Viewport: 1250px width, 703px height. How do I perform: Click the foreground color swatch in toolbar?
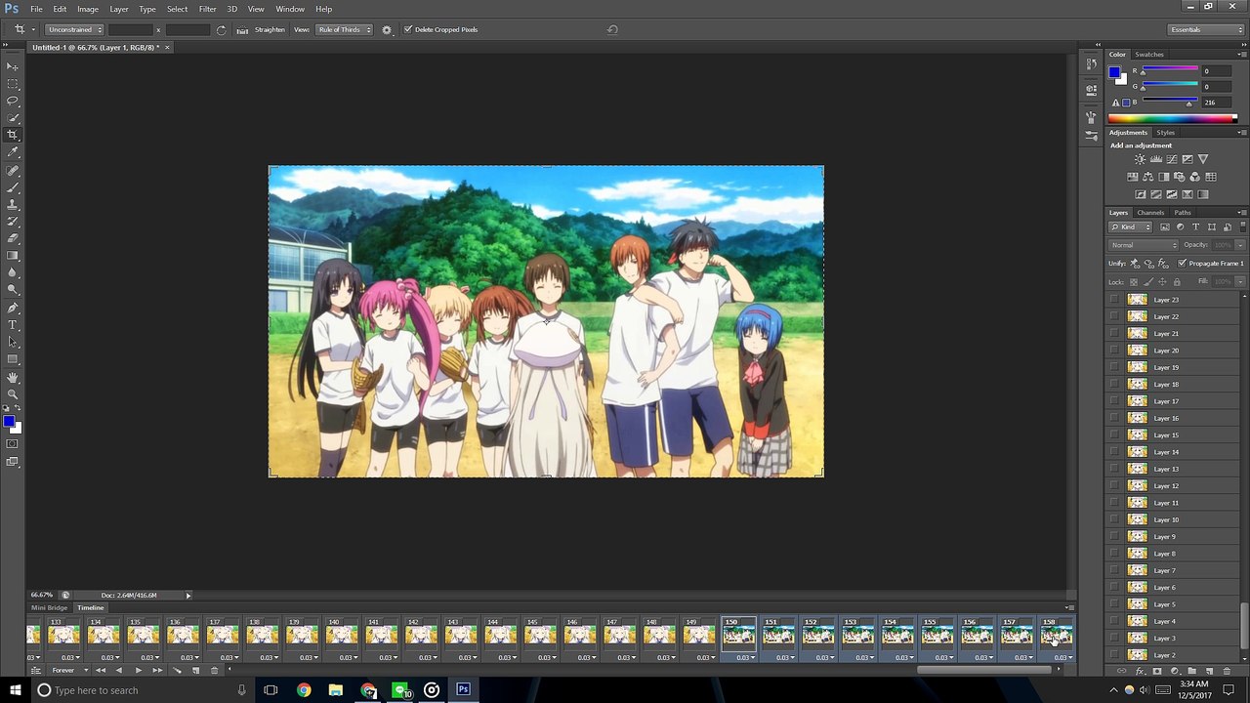[x=8, y=421]
